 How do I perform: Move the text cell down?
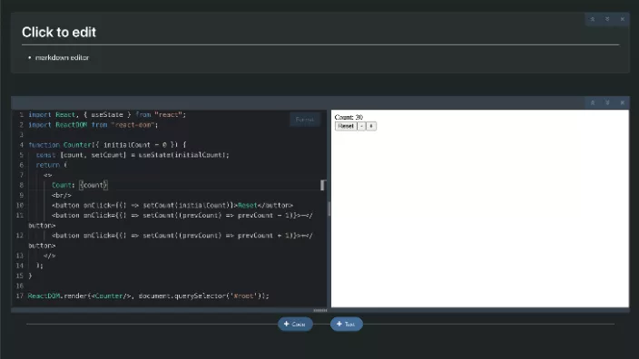point(607,19)
